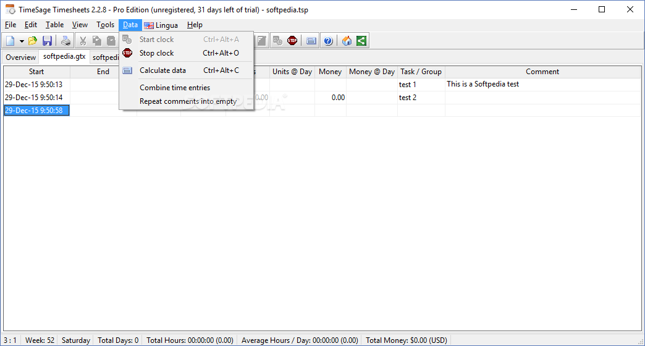Screen dimensions: 645x346
Task: Click the Start column header
Action: 36,72
